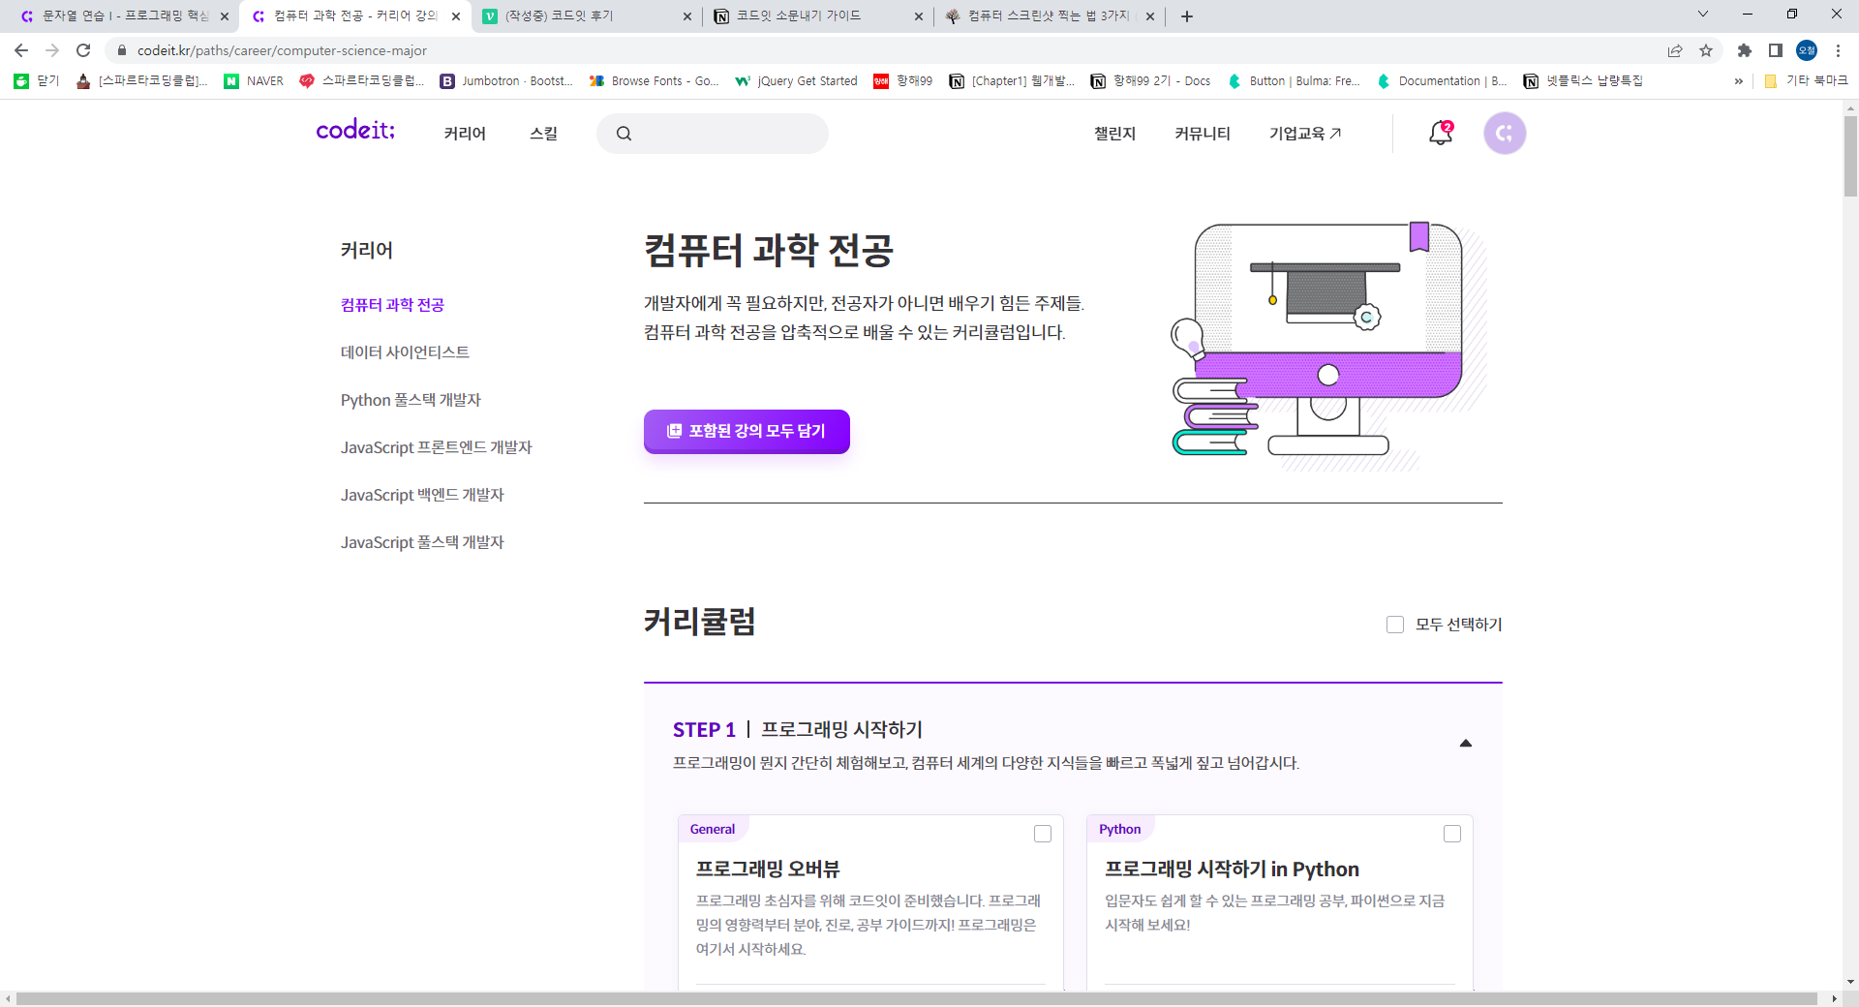This screenshot has width=1859, height=1007.
Task: Open the extensions puzzle icon
Action: (1745, 50)
